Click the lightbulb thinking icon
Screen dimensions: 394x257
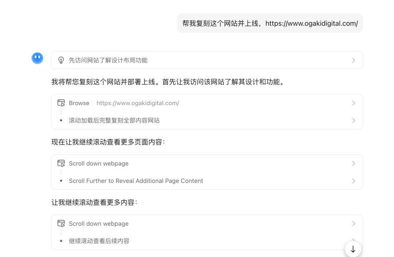[62, 60]
